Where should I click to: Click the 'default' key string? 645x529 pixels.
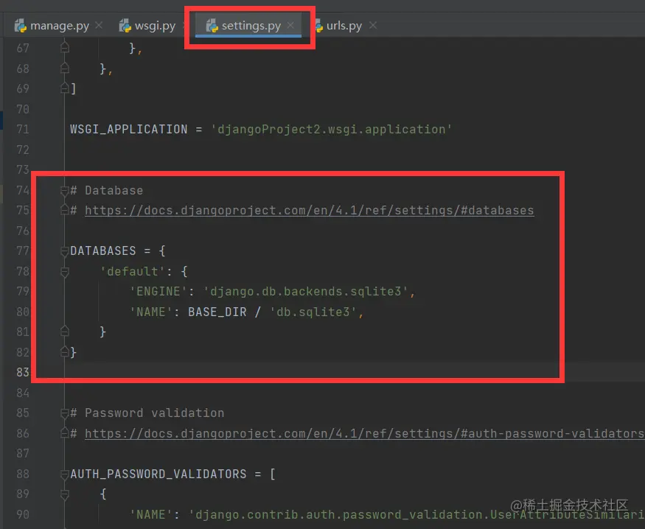[x=133, y=271]
